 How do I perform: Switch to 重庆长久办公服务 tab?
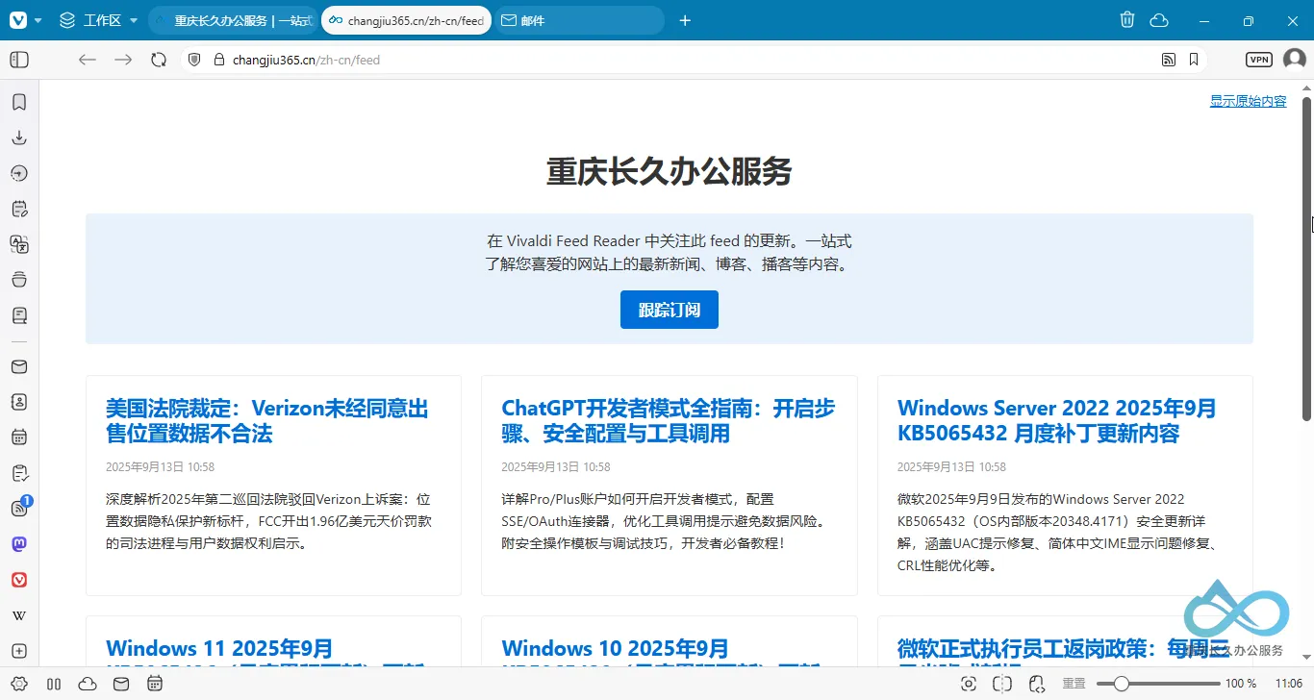click(x=234, y=20)
